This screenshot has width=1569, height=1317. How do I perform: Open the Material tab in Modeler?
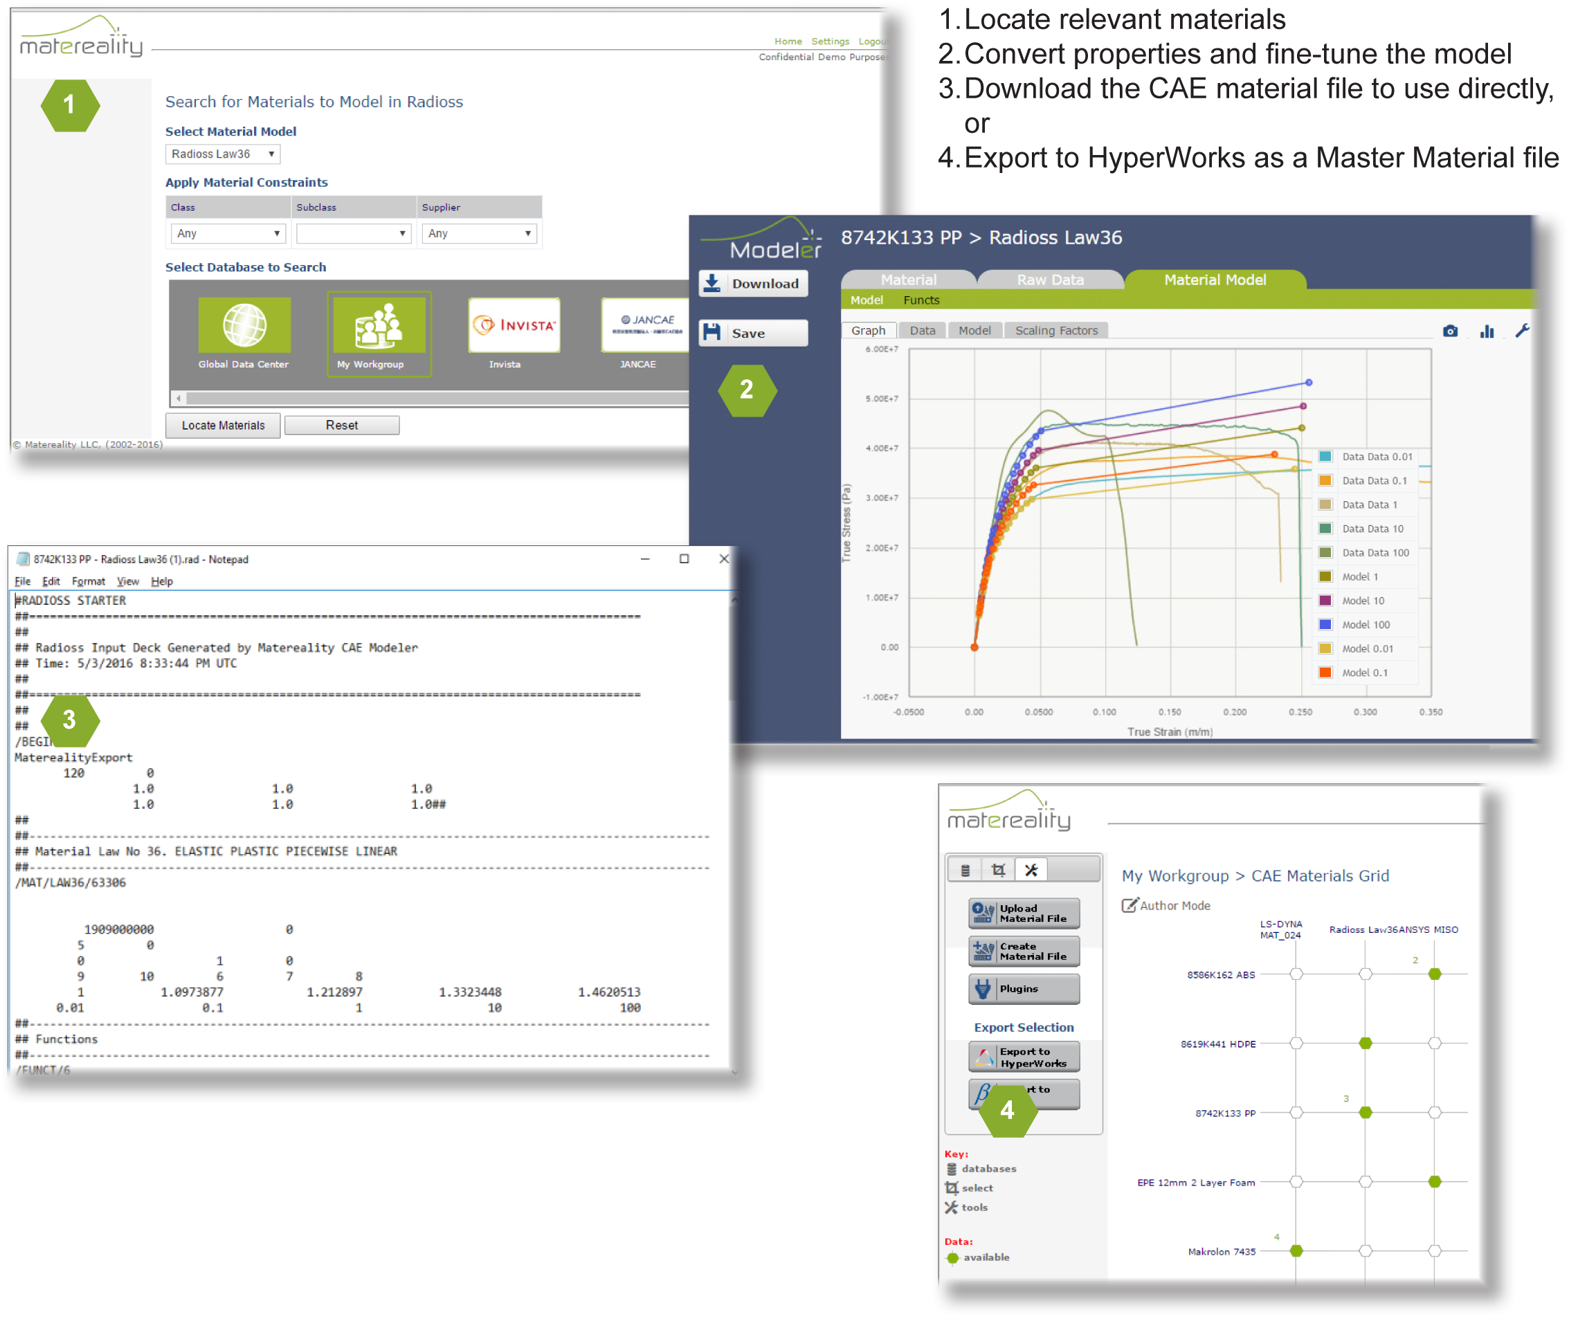tap(909, 280)
